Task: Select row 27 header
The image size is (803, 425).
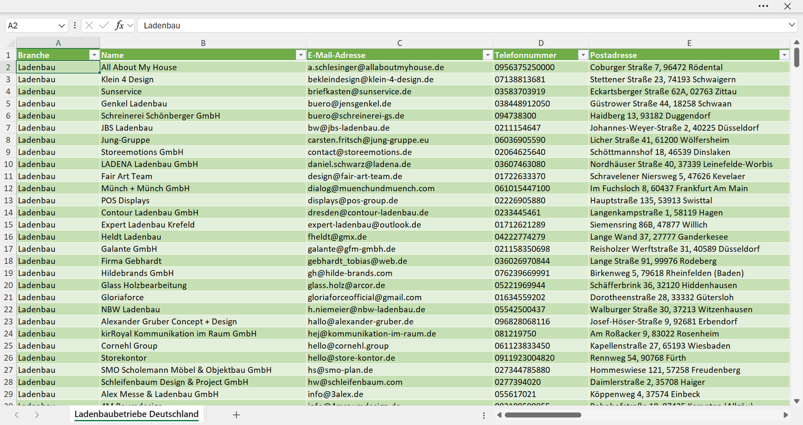Action: (x=8, y=370)
